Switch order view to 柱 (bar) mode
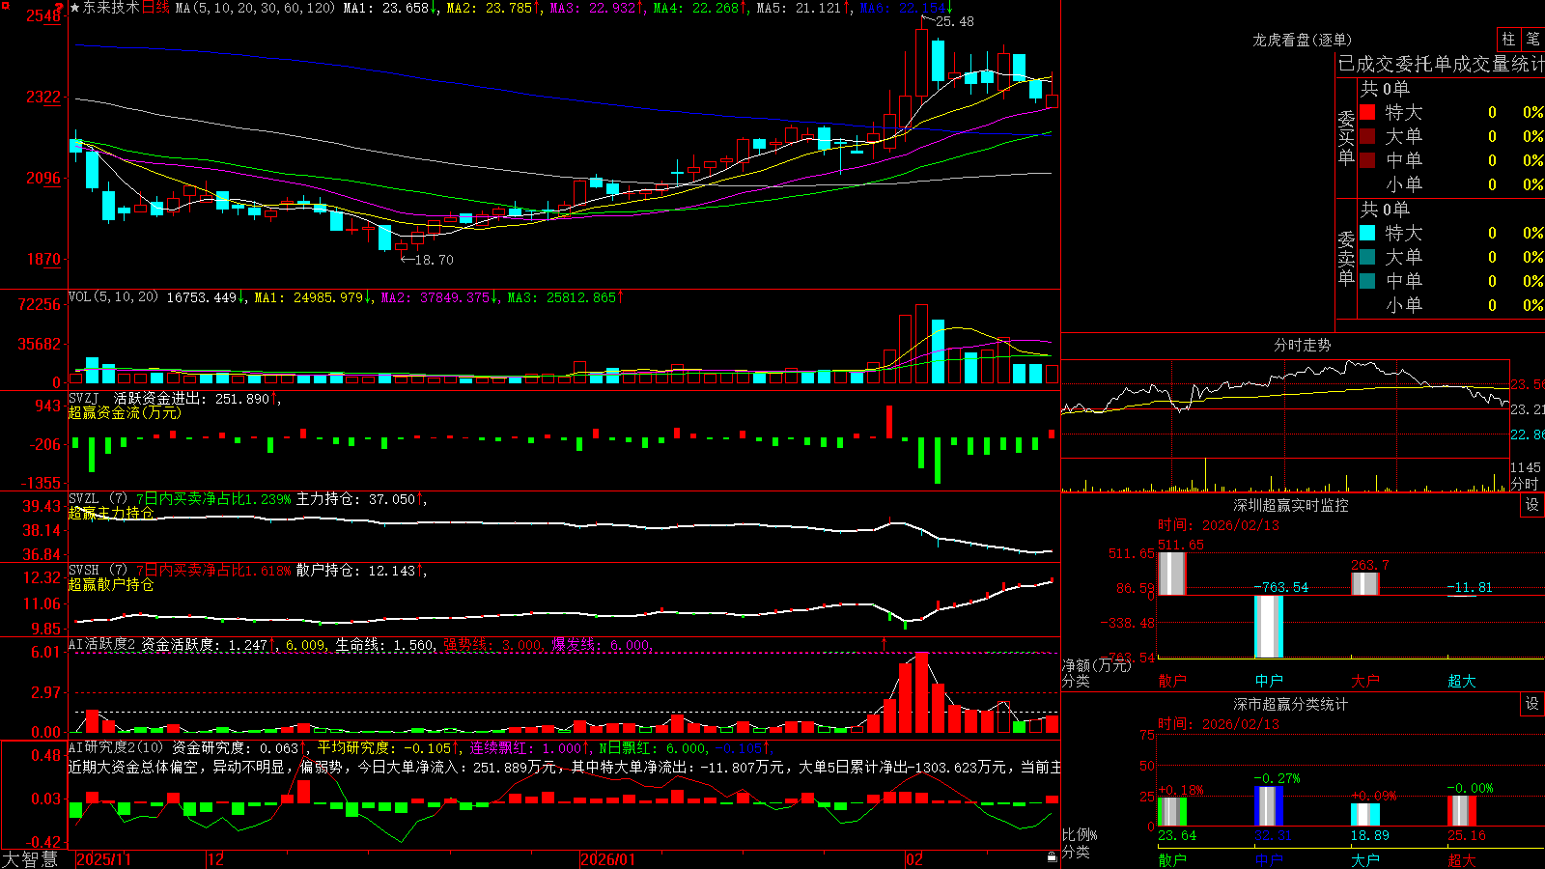1545x869 pixels. pos(1508,40)
